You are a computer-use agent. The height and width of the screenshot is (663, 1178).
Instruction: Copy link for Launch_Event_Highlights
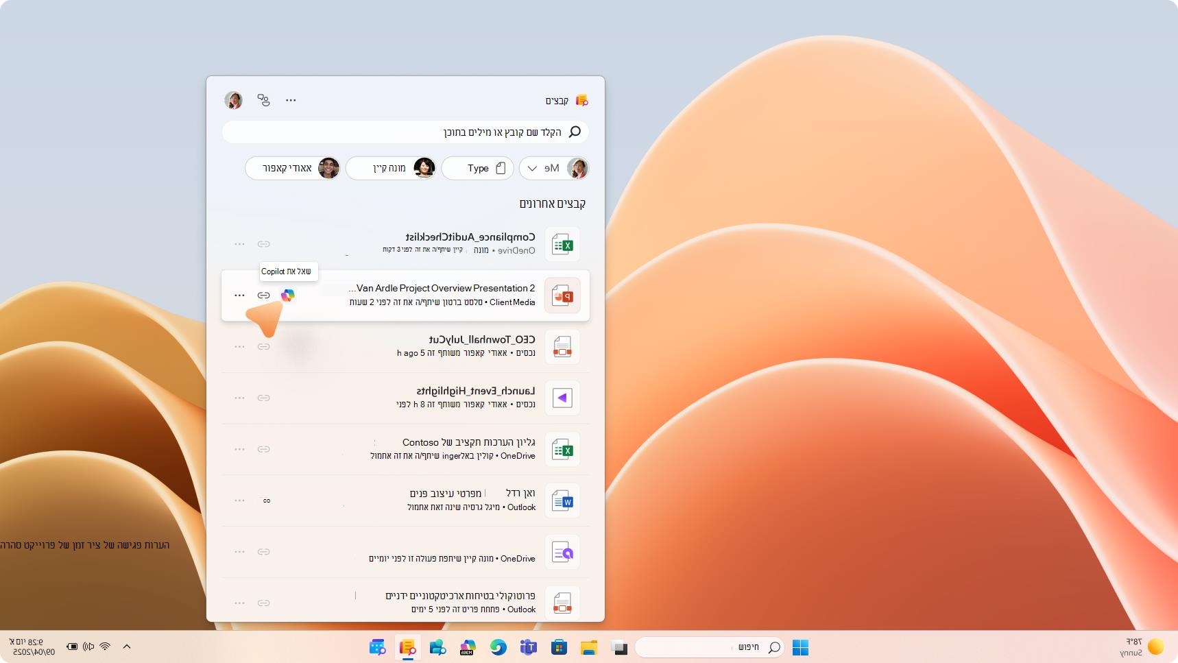pos(263,398)
